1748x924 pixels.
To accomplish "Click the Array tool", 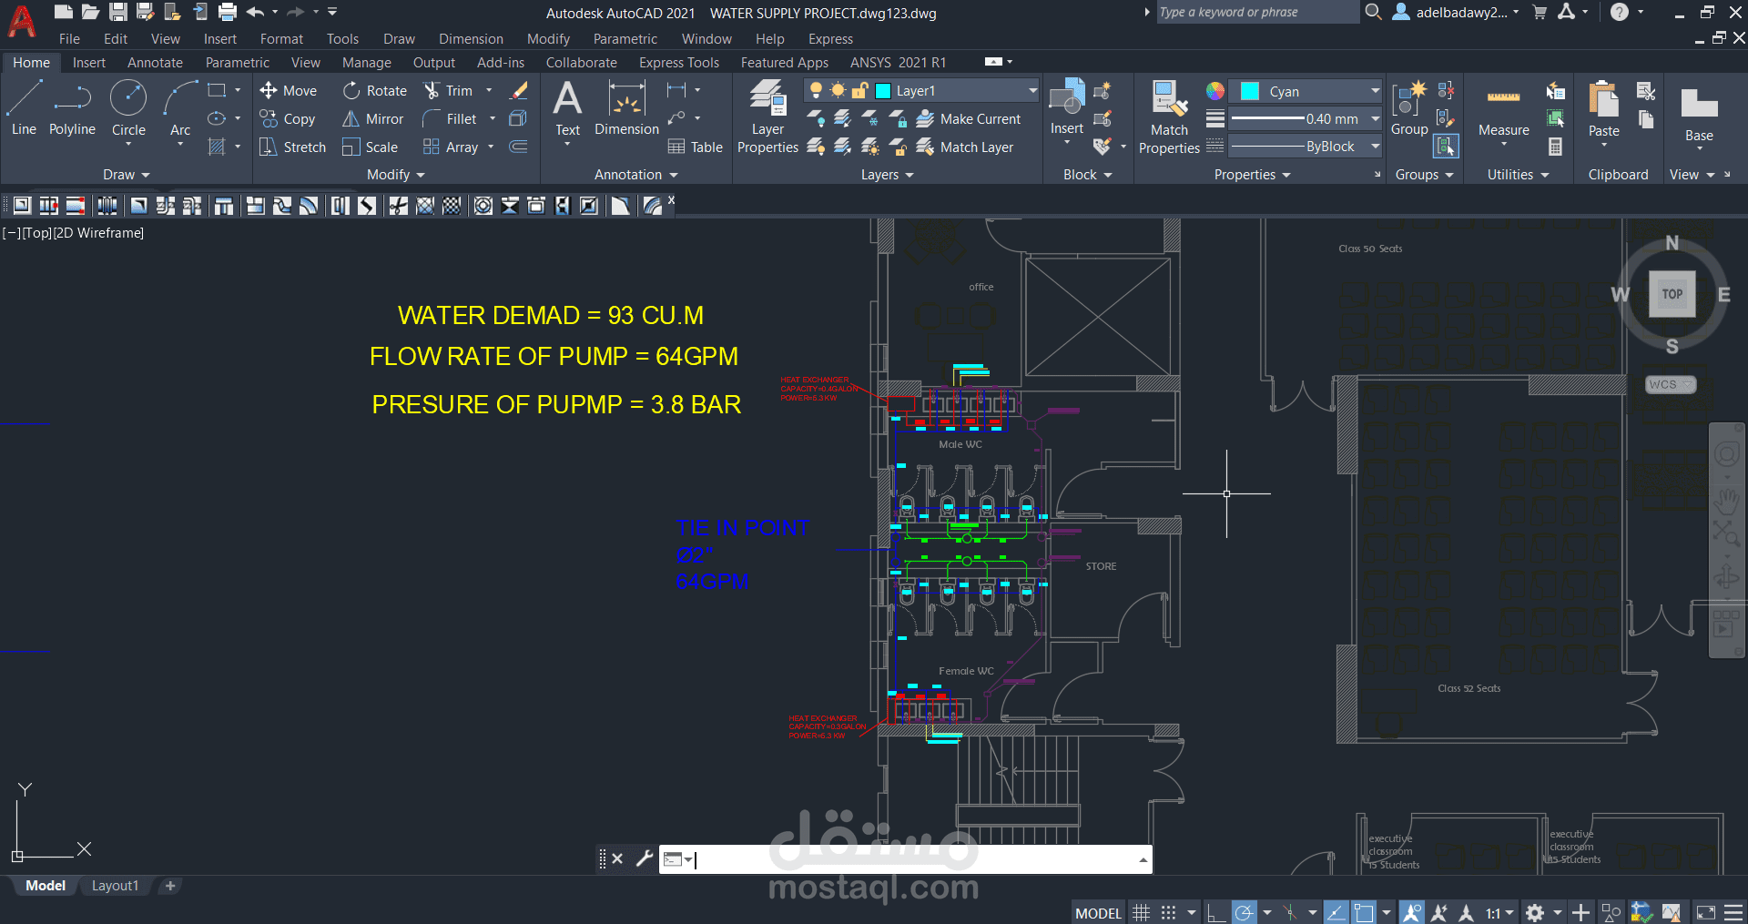I will [451, 147].
